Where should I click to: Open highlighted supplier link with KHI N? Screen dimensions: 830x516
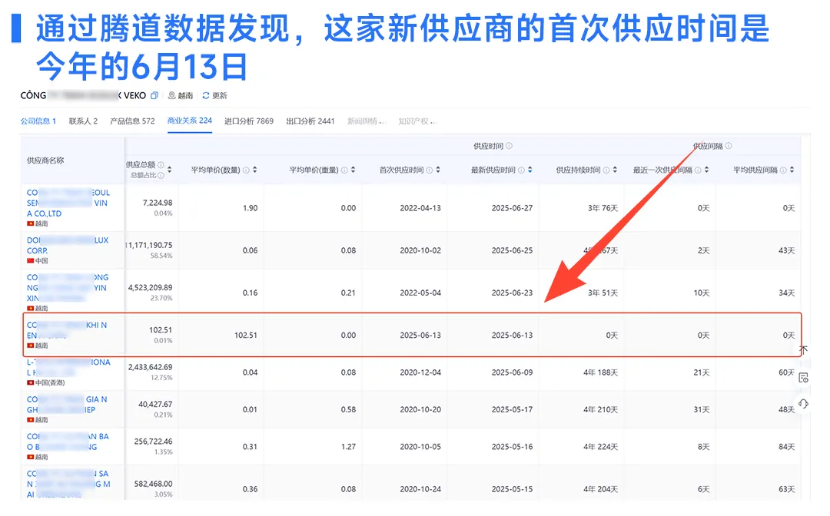67,330
